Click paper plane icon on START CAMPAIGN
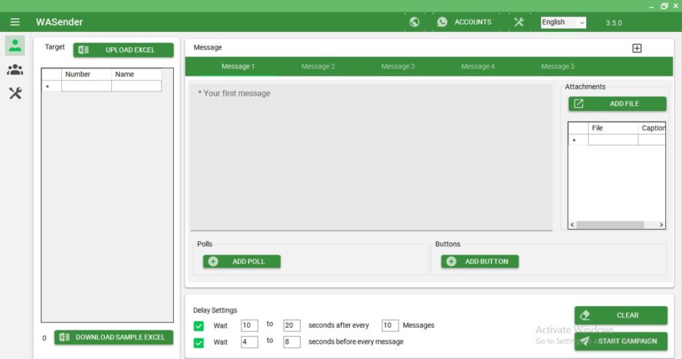Viewport: 682px width, 359px height. pyautogui.click(x=585, y=341)
